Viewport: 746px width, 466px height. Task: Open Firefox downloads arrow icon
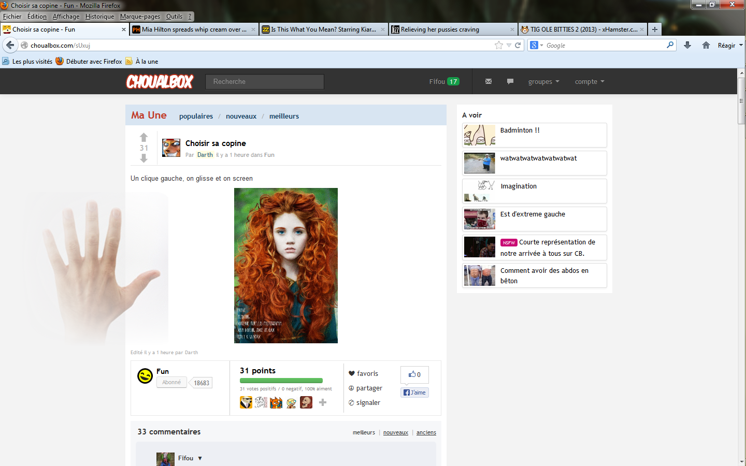coord(687,45)
